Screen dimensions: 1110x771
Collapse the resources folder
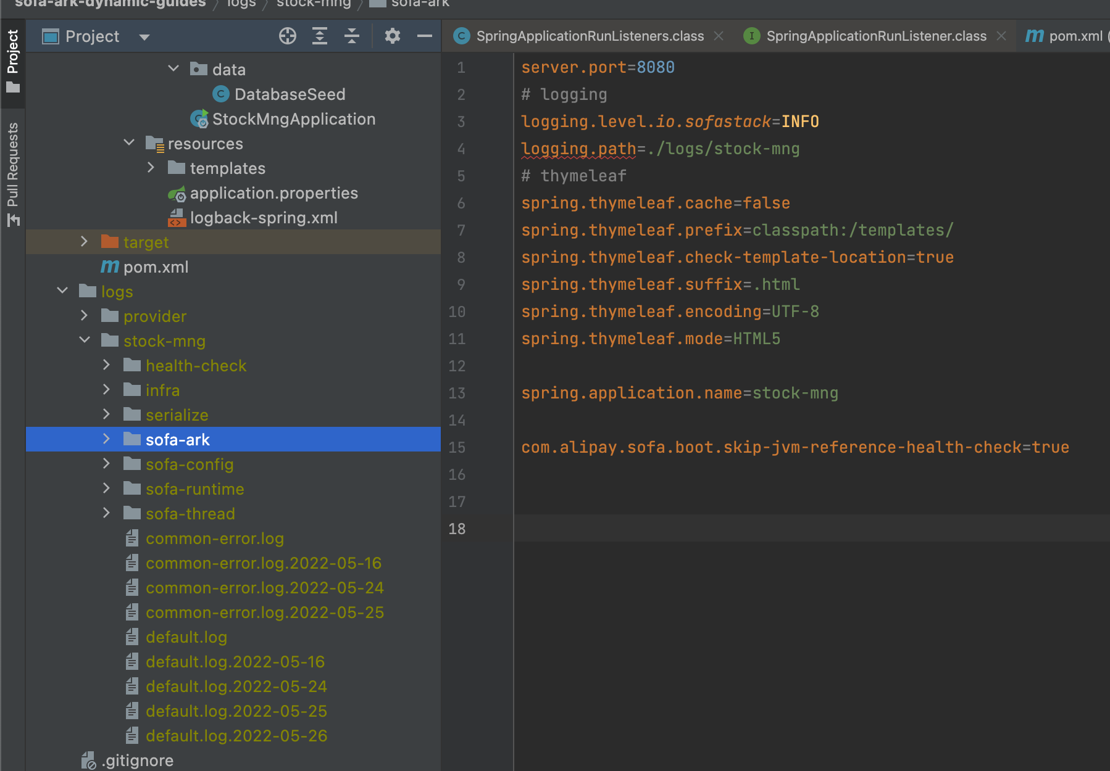129,142
